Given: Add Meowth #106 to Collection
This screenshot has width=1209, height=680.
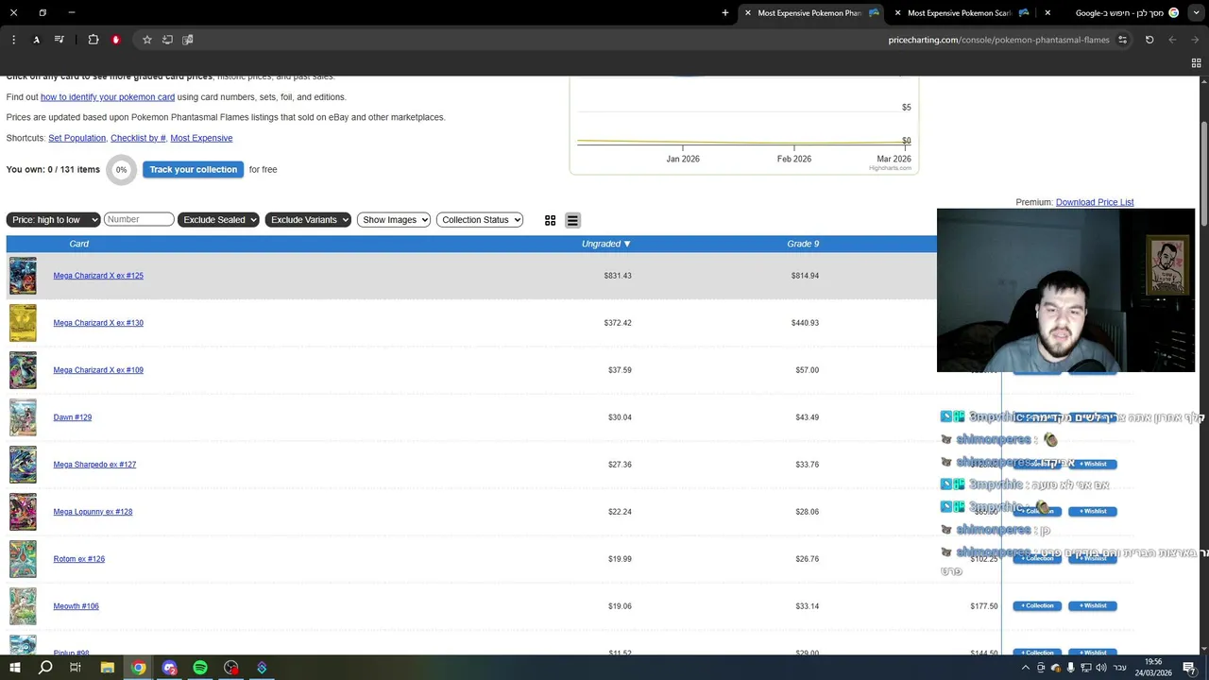Looking at the screenshot, I should coord(1037,606).
